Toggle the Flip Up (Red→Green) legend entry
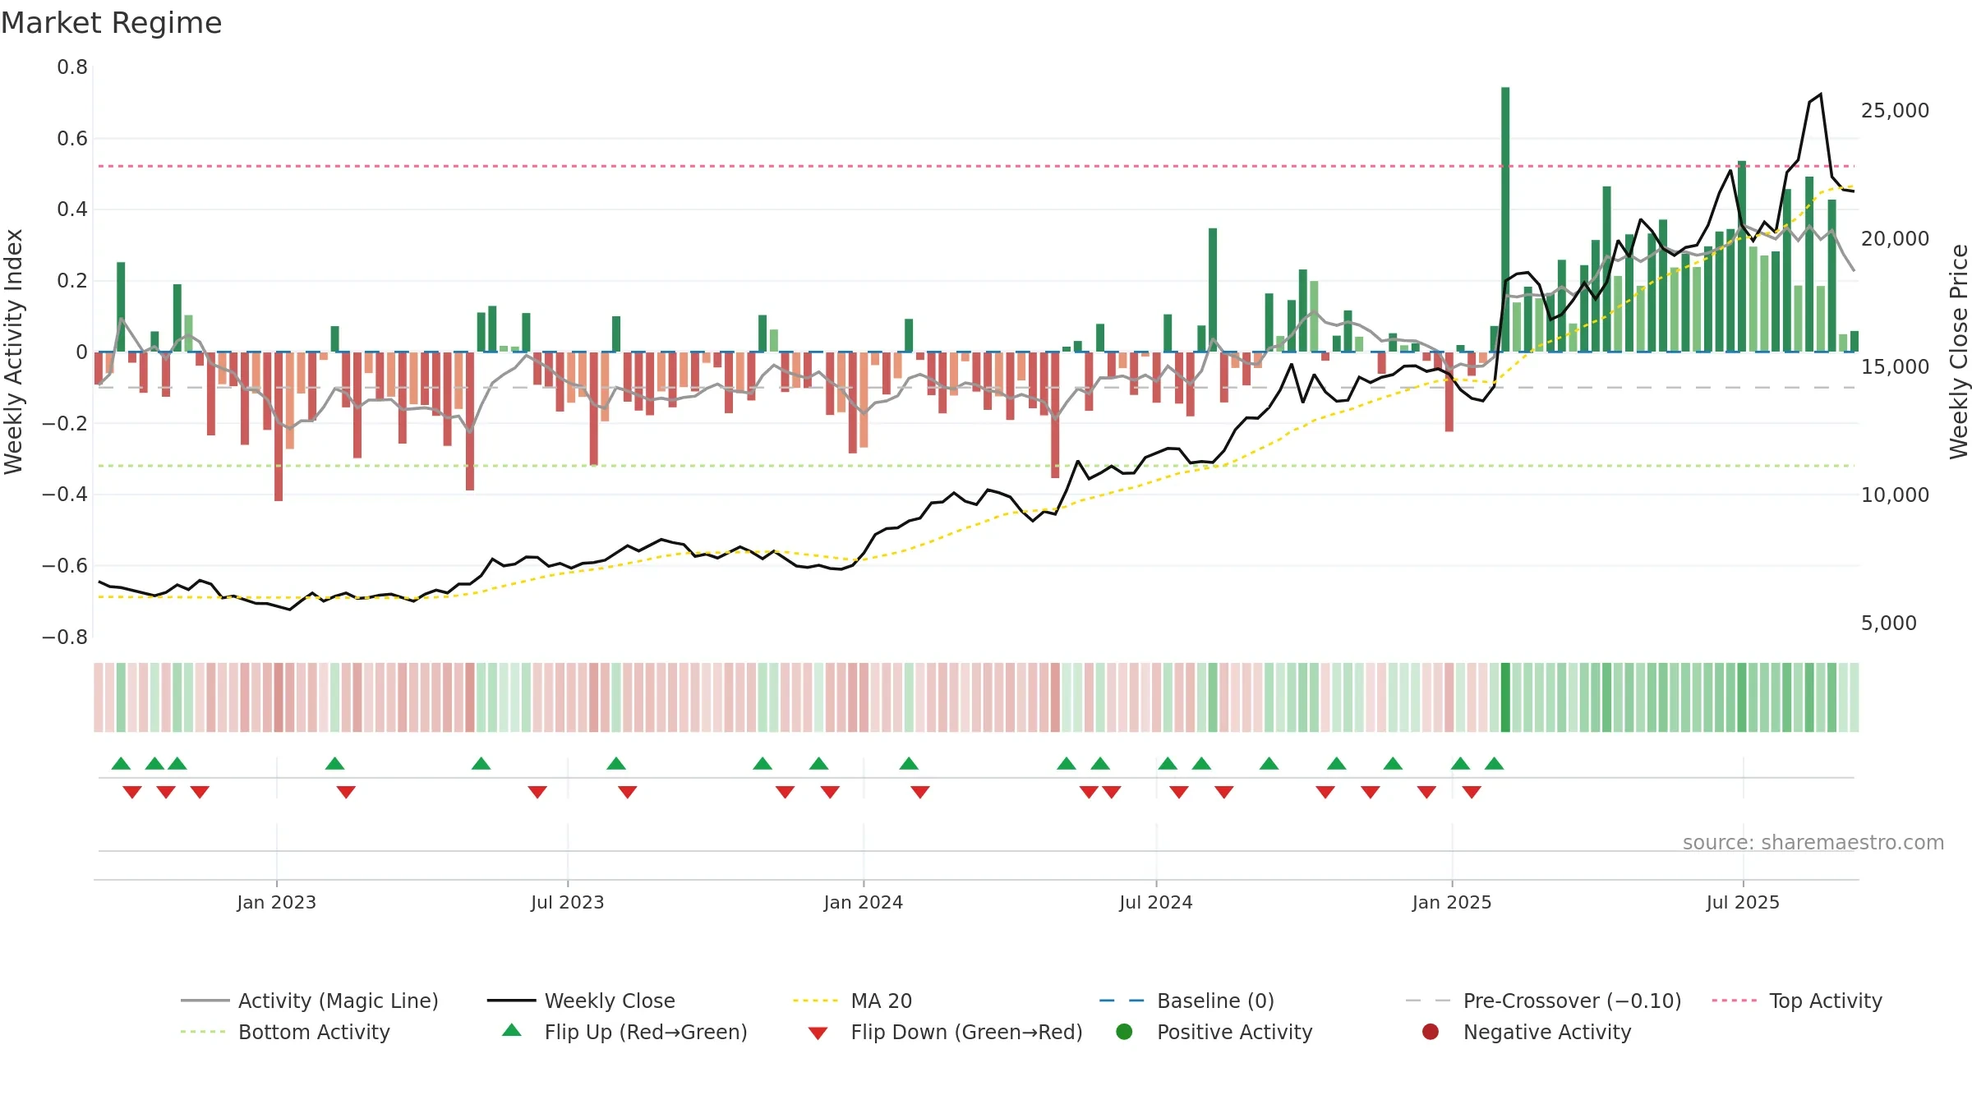Viewport: 1972px width, 1109px height. click(x=624, y=1032)
